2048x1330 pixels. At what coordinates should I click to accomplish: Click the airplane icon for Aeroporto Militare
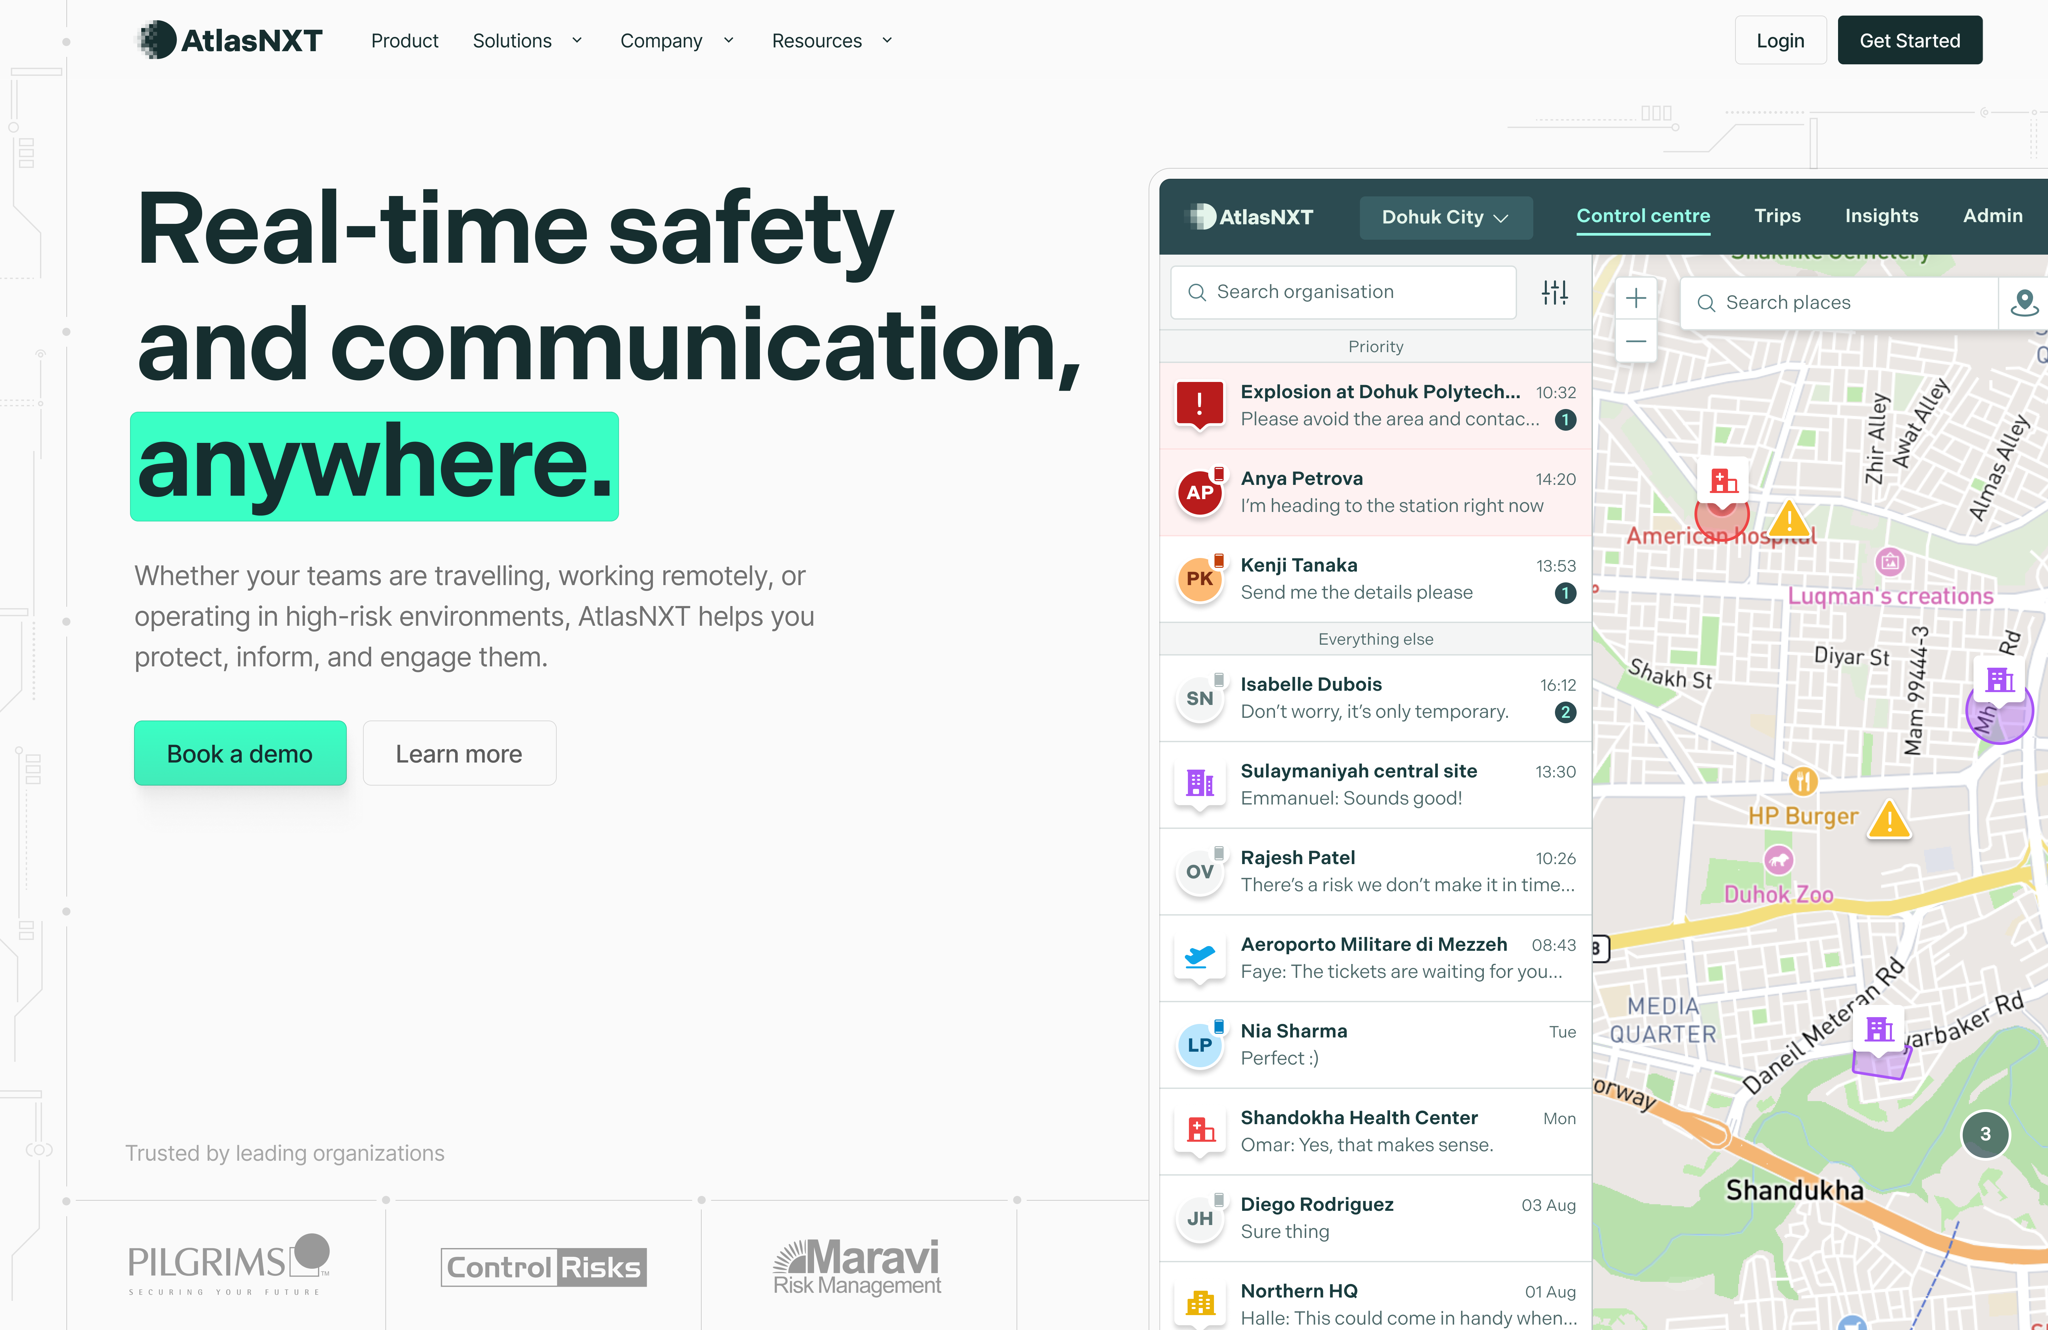coord(1199,957)
